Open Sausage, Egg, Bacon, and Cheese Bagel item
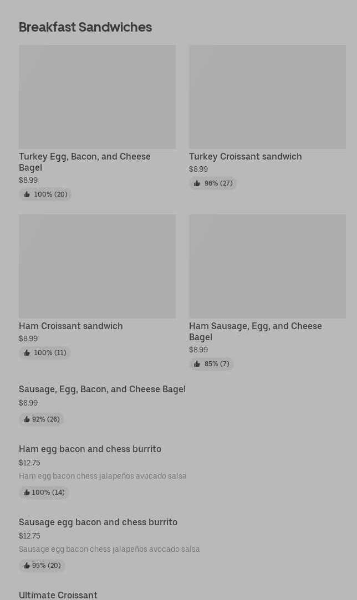The width and height of the screenshot is (357, 600). pos(102,389)
